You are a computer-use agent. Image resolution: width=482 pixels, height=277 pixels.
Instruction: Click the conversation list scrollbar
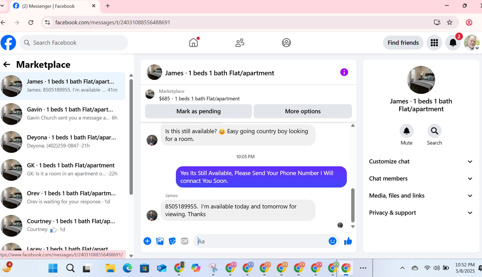(x=131, y=137)
